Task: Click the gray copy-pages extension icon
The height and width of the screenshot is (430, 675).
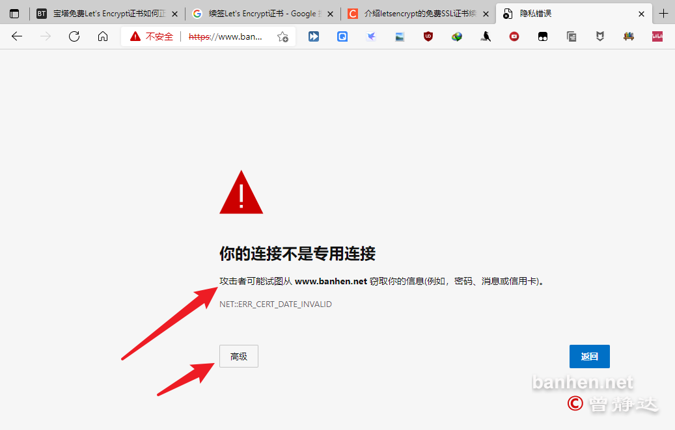Action: click(x=572, y=36)
